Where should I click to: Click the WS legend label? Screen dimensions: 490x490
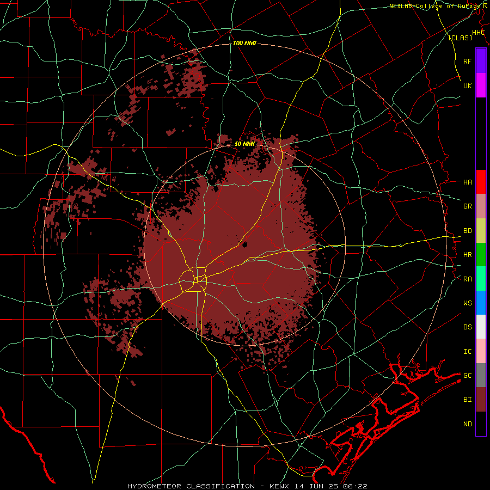(467, 303)
